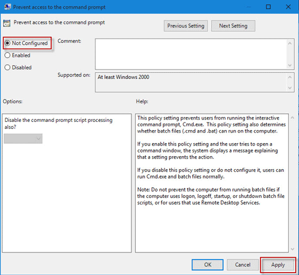Click the 'Prevent access to the command prompt' heading

click(x=59, y=22)
